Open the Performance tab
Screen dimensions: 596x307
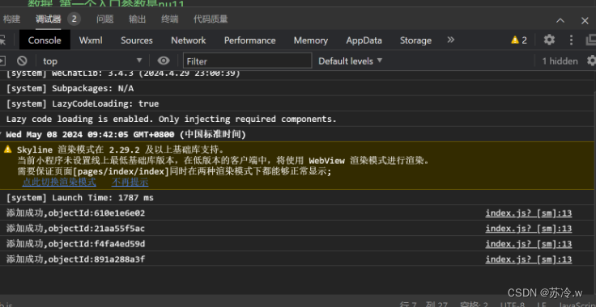249,40
